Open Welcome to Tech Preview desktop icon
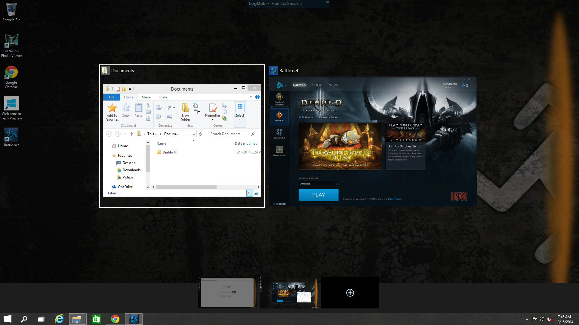 tap(11, 108)
